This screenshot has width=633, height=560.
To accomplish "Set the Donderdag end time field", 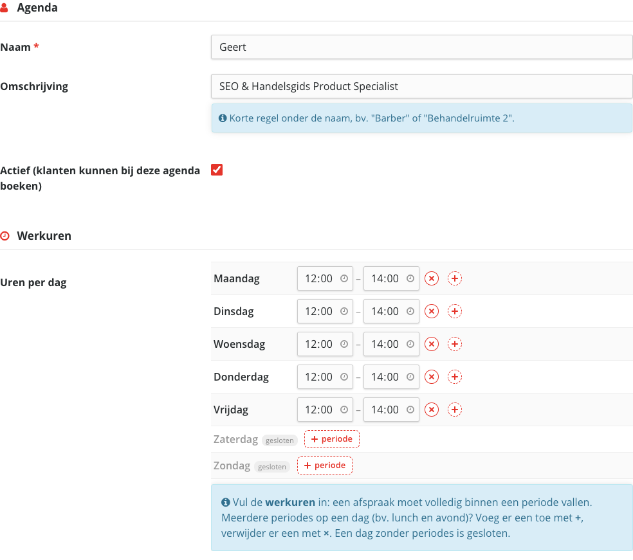I will pyautogui.click(x=391, y=377).
